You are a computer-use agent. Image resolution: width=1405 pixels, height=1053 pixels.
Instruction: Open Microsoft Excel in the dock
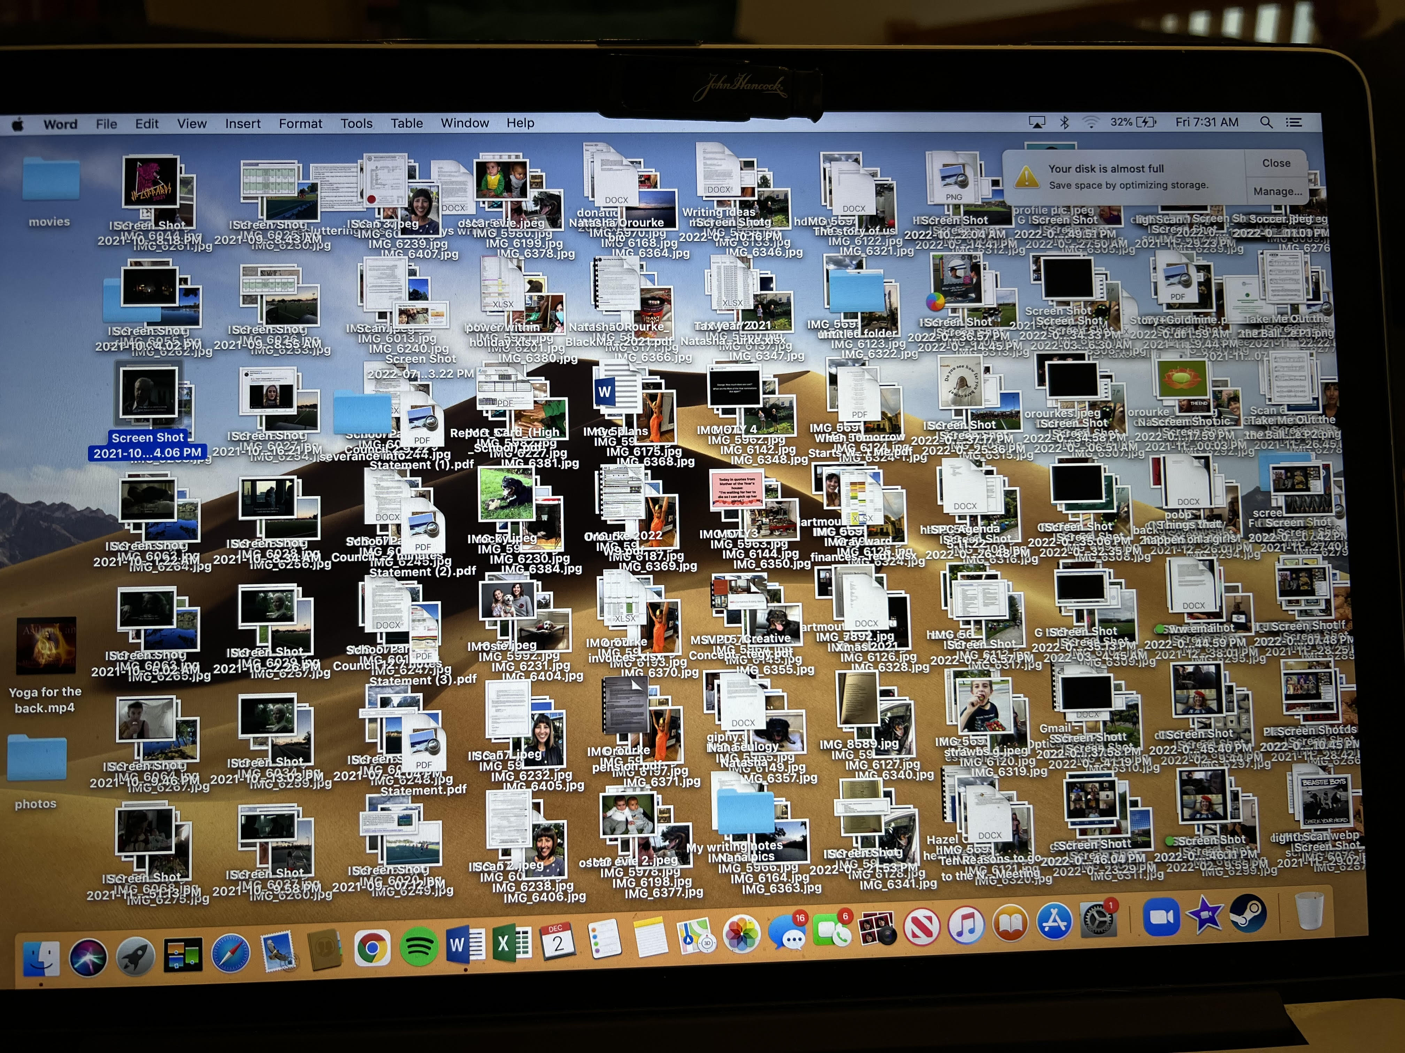coord(512,943)
